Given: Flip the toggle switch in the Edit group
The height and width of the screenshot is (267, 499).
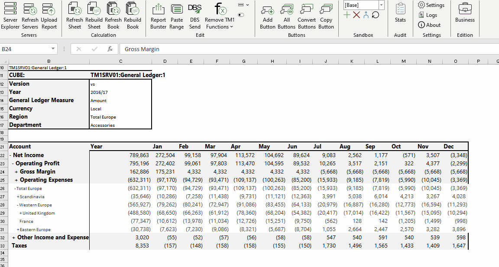Looking at the screenshot, I should tap(241, 15).
